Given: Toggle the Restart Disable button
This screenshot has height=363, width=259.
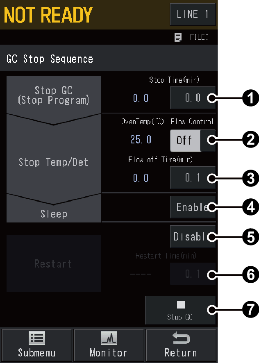Looking at the screenshot, I should coord(192,237).
